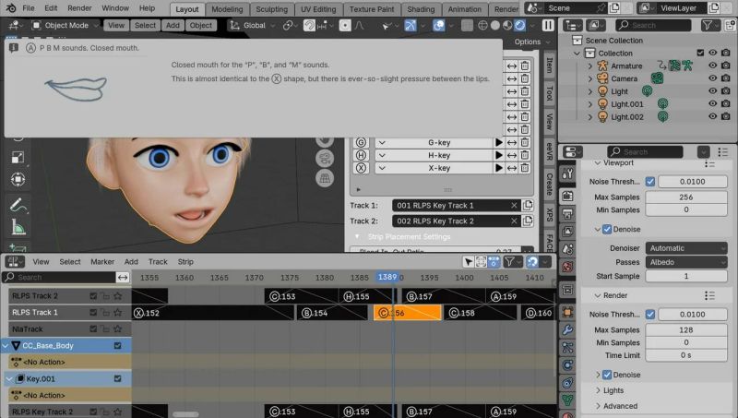Click the viewport Select button

(x=145, y=26)
